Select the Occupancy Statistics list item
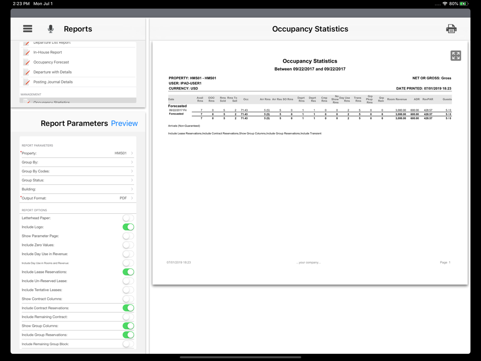Screen dimensions: 481x361 [78, 101]
